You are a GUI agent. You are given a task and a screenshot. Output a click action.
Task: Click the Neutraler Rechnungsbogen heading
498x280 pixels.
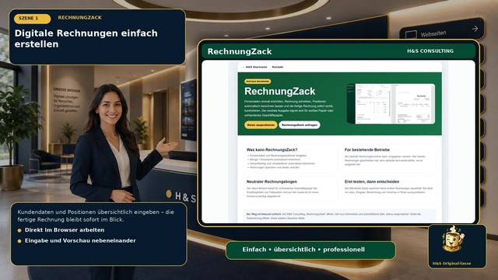coord(272,181)
